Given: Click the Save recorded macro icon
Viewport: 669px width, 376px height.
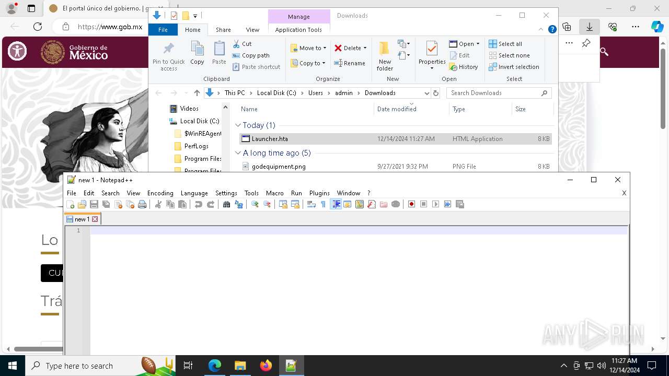Looking at the screenshot, I should (460, 204).
